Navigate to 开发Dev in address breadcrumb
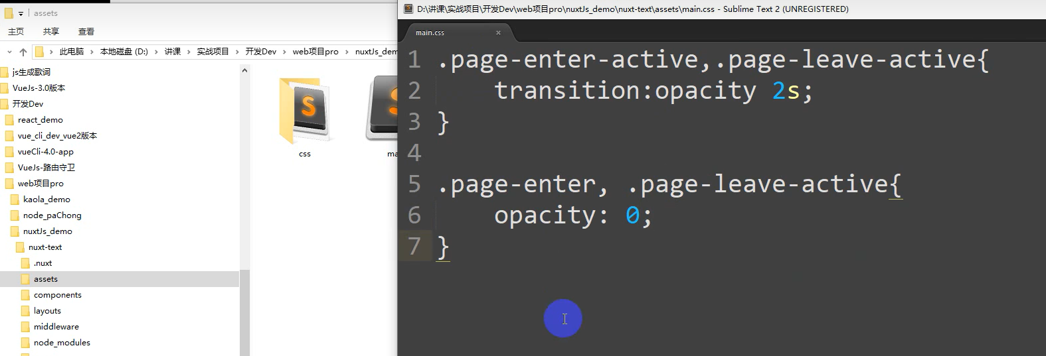The width and height of the screenshot is (1046, 356). (260, 52)
